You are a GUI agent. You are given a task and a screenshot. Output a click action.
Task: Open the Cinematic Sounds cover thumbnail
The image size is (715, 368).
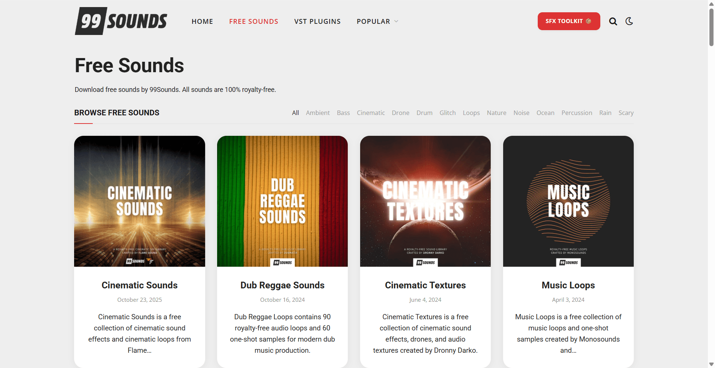tap(140, 201)
